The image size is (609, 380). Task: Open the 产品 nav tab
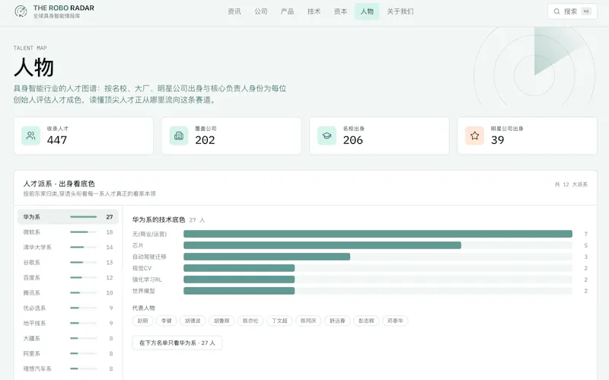pyautogui.click(x=287, y=11)
